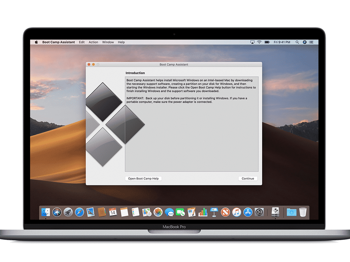Image resolution: width=350 pixels, height=262 pixels.
Task: Click Open Boot Camp Help button
Action: pyautogui.click(x=143, y=178)
